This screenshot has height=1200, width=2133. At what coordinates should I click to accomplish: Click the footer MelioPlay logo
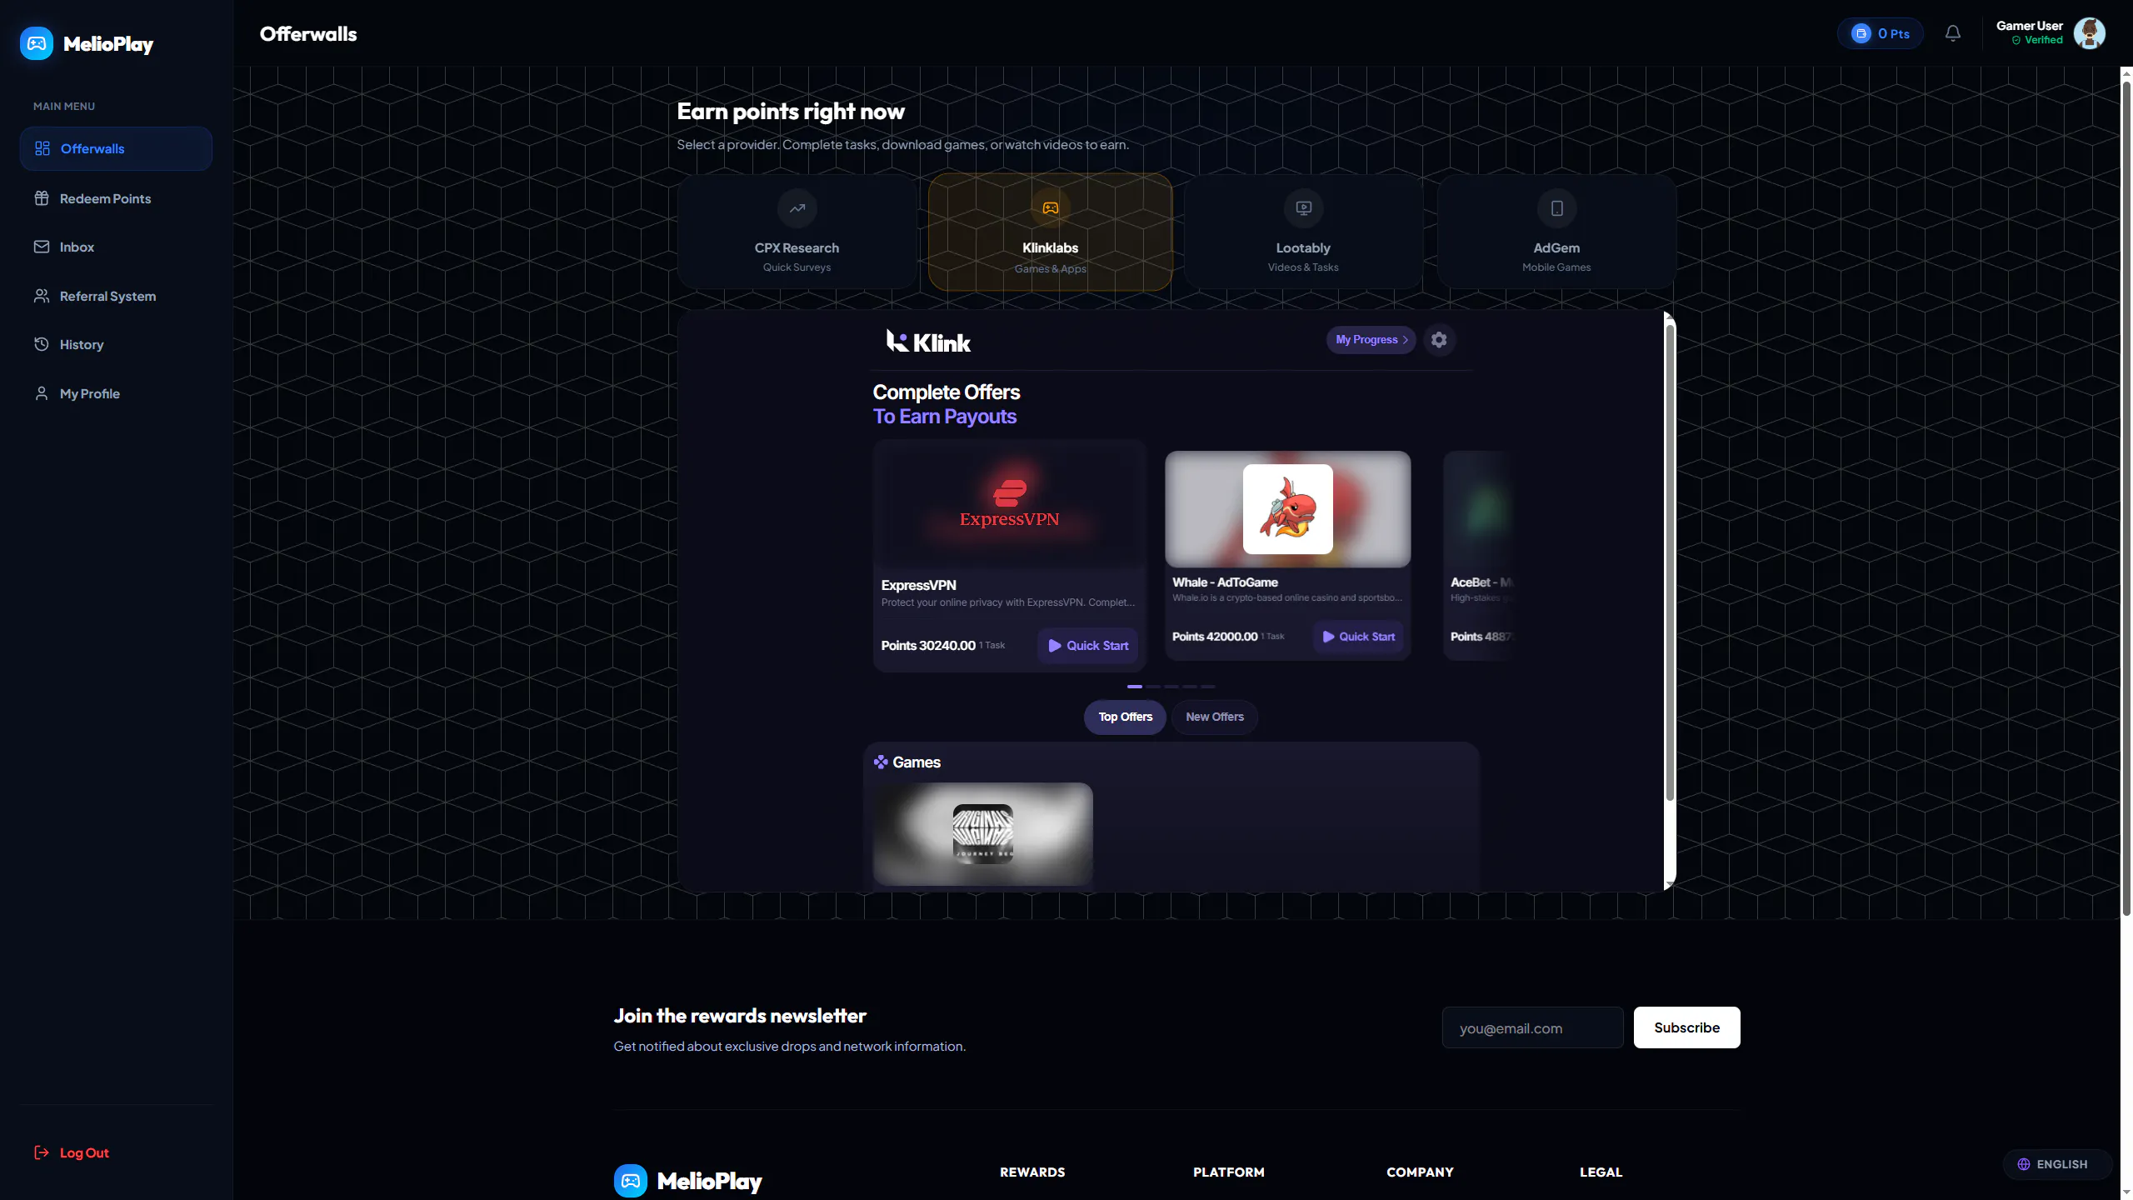[x=688, y=1181]
